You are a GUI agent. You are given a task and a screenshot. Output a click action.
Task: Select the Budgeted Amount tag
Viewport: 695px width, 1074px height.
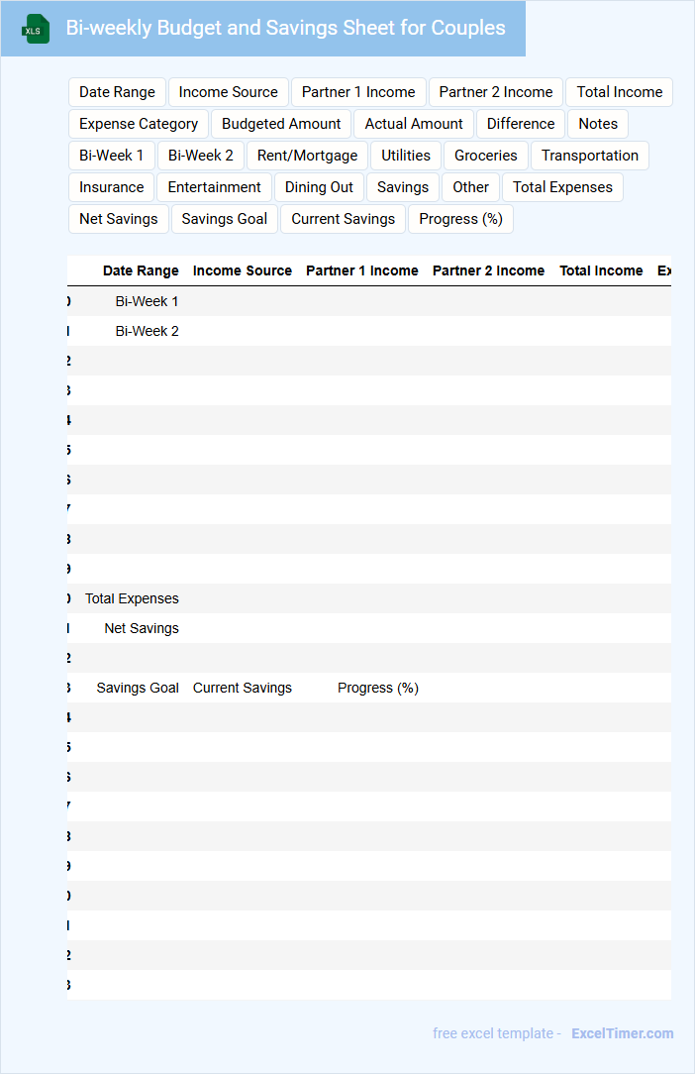[281, 124]
